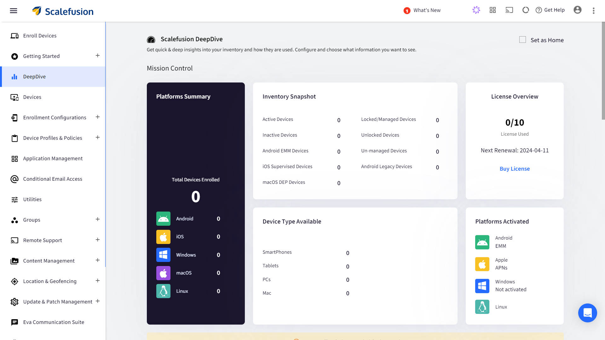Expand Device Profiles & Policies

(97, 138)
